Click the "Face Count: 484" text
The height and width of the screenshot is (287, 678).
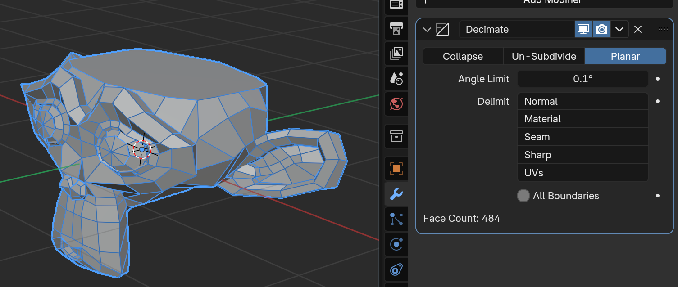pyautogui.click(x=462, y=218)
